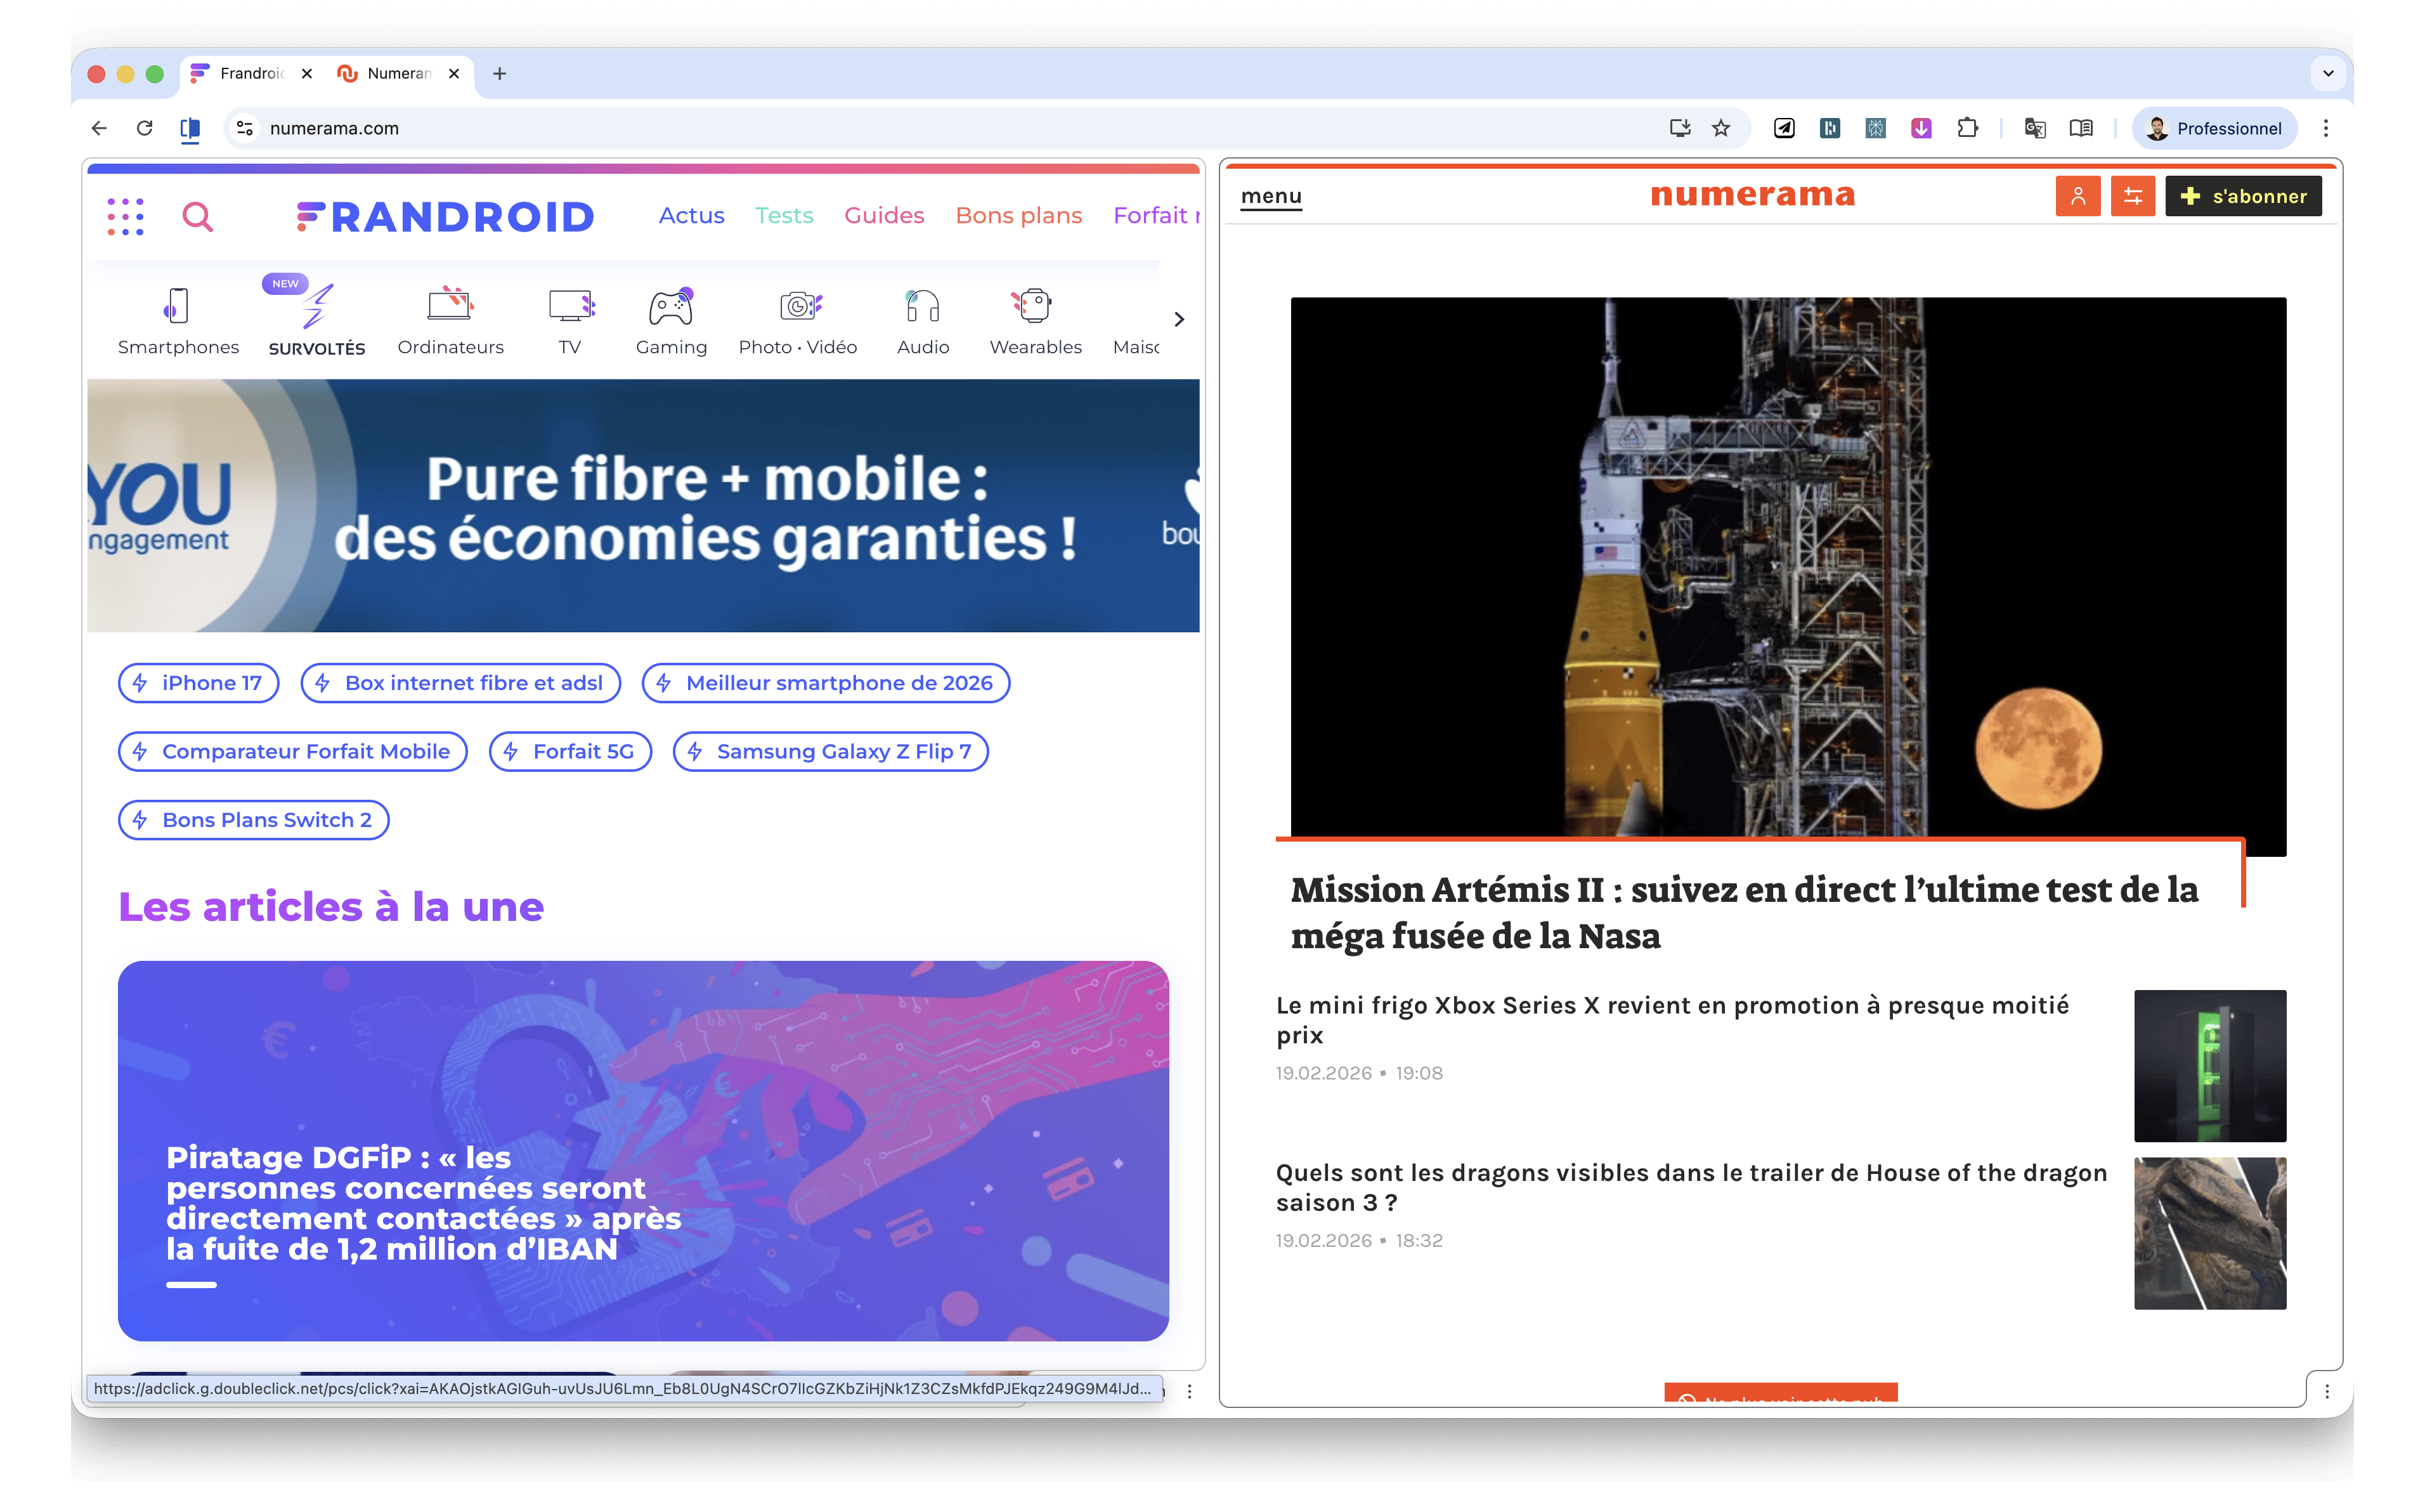Screen dimensions: 2425x1512
Task: Open the Frandroid apps grid menu icon
Action: point(126,216)
